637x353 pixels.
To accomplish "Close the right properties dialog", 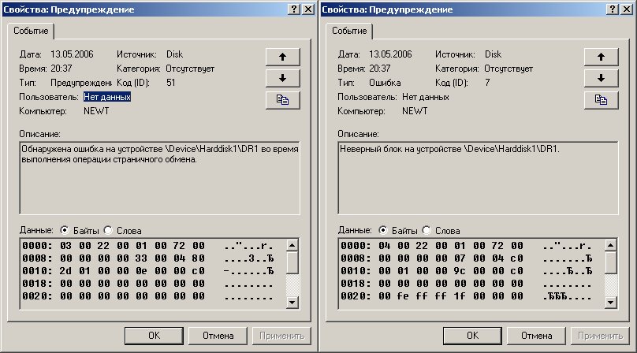I will 628,9.
